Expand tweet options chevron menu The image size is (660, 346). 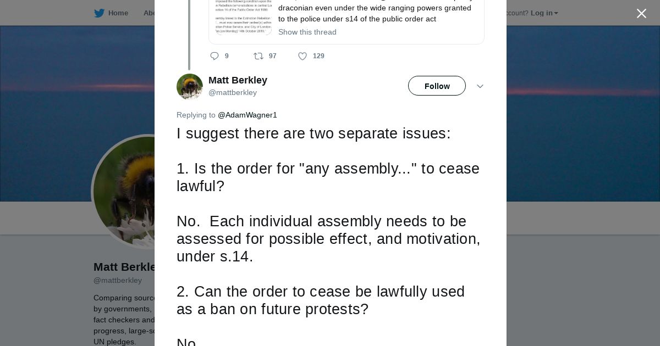click(480, 86)
